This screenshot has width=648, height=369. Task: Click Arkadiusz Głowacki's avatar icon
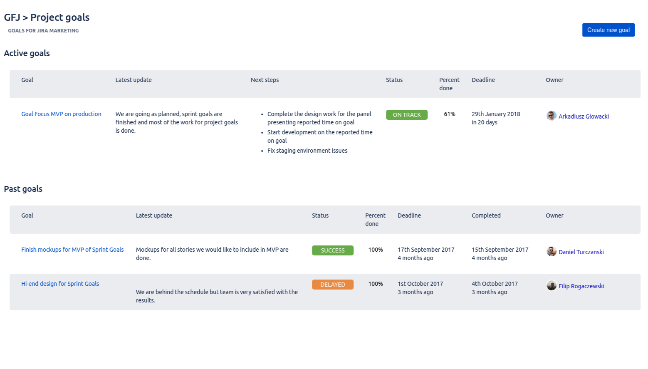click(551, 116)
